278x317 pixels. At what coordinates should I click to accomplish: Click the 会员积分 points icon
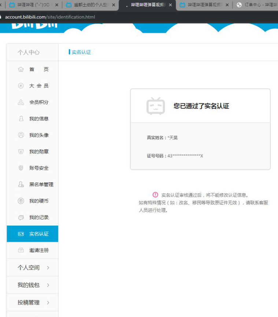21,102
